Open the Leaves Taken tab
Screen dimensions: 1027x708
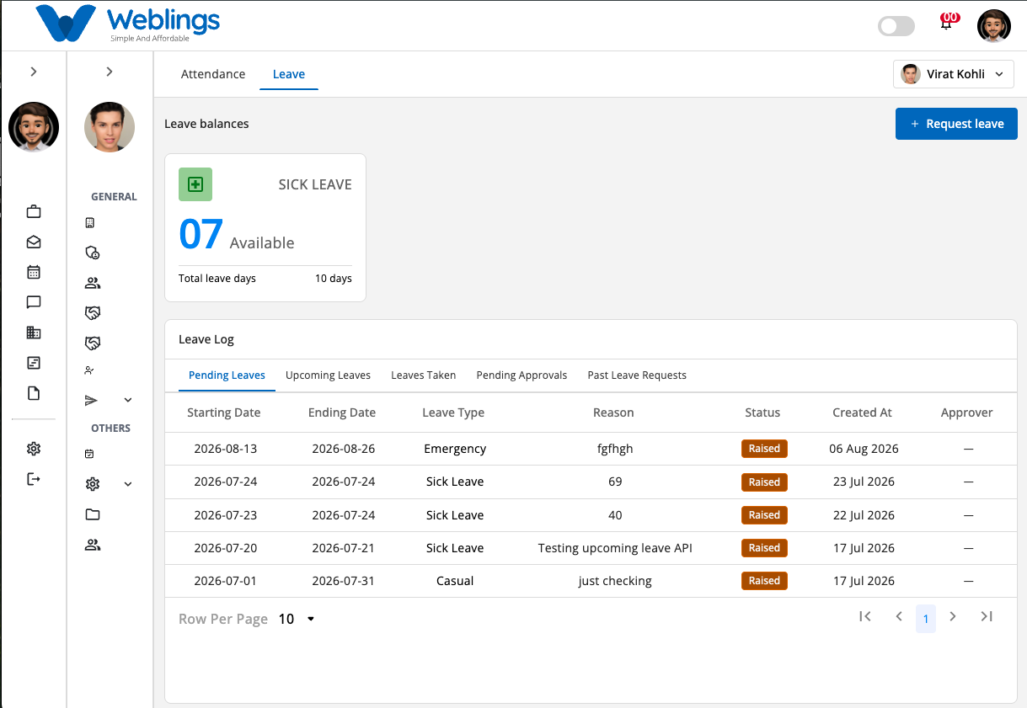424,375
